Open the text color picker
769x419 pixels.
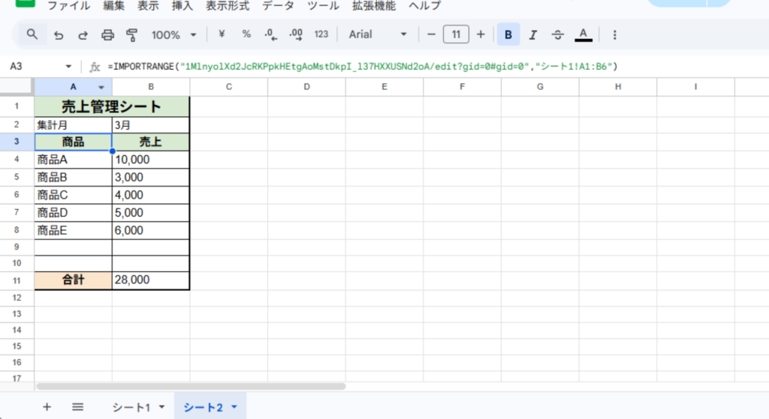[584, 34]
